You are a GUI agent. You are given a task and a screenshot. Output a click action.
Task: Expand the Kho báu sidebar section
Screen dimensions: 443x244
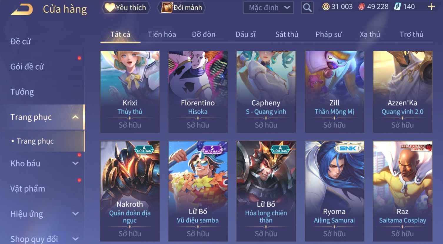pos(75,163)
